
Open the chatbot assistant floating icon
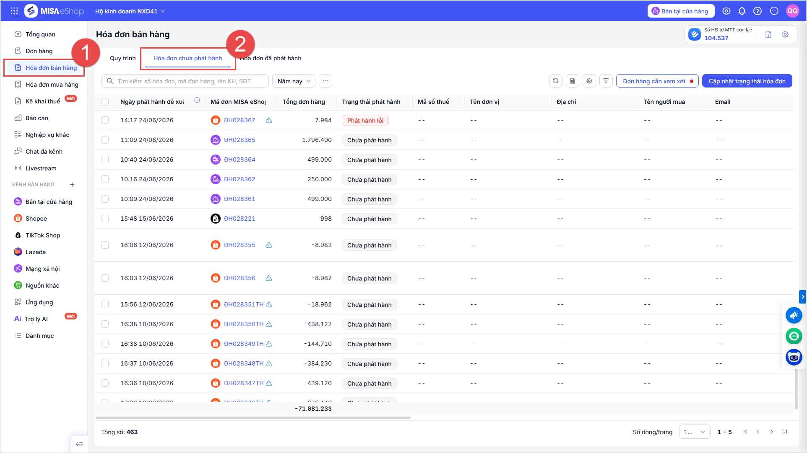coord(794,357)
